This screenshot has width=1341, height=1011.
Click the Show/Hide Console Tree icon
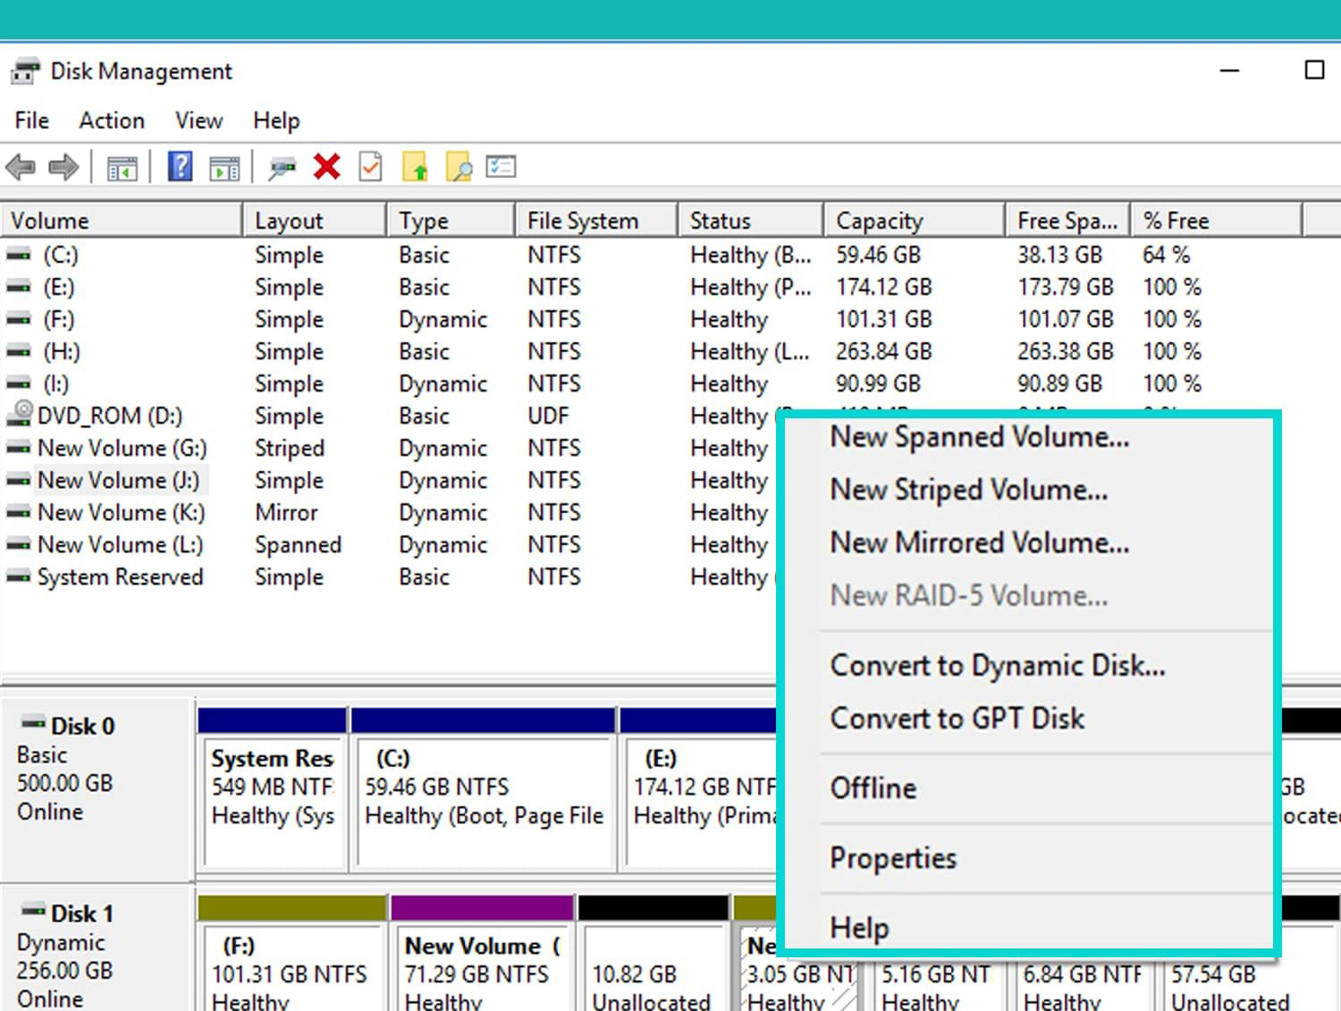coord(122,167)
